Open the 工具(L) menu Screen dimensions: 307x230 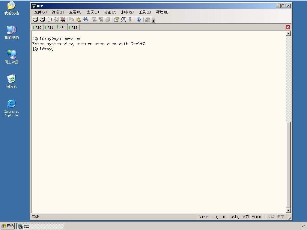pos(145,12)
